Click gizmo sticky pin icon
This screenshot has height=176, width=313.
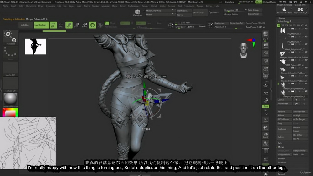click(x=134, y=76)
